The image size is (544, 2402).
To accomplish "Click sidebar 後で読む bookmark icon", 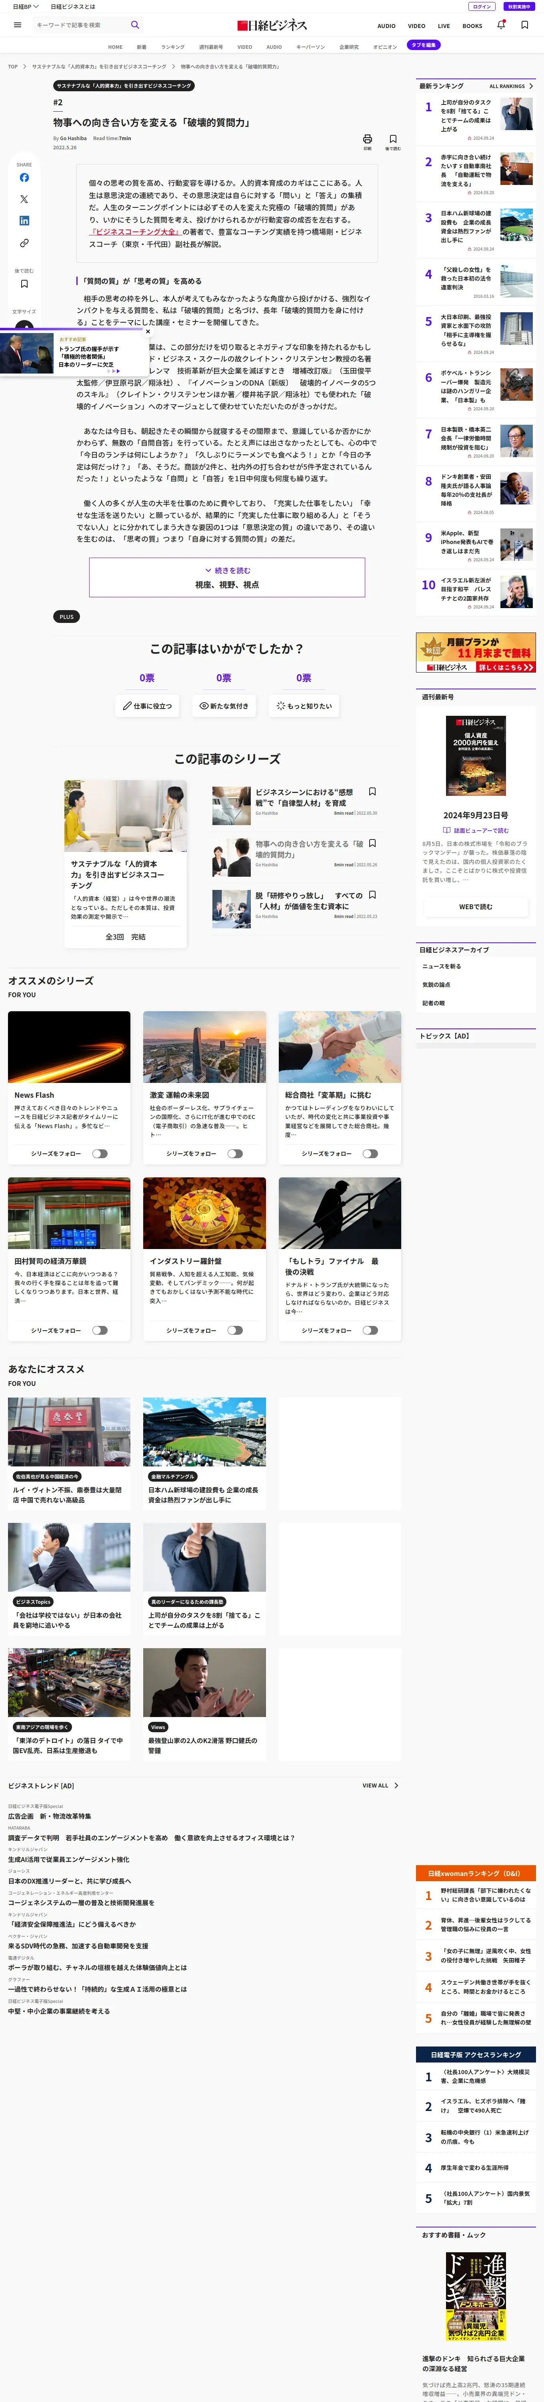I will click(24, 283).
